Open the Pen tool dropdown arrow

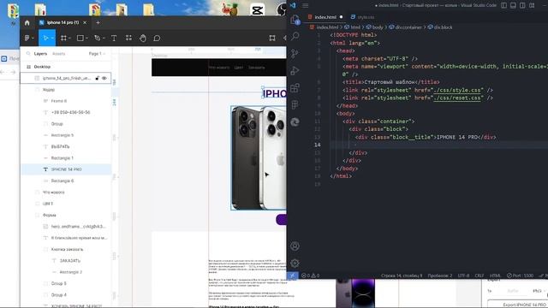pos(104,38)
